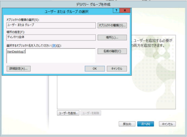Click ユーザーを追加... button

68,113
